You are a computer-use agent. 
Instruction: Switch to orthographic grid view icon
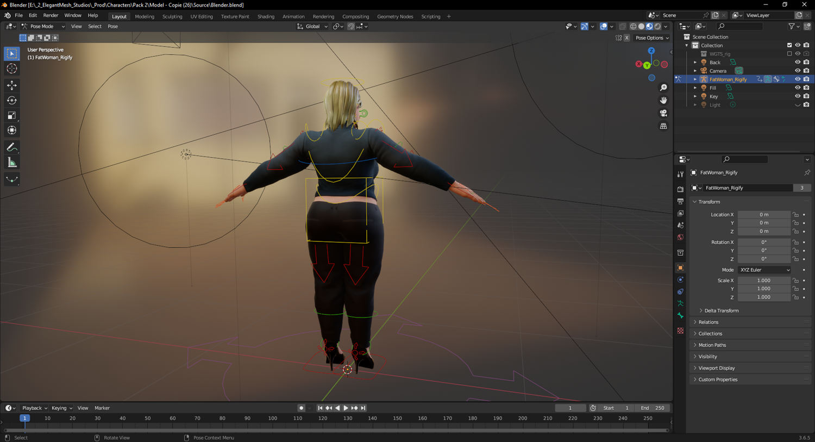(663, 126)
